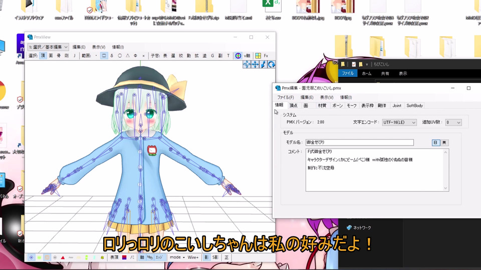Select the 日 Japanese language toggle
This screenshot has width=481, height=270.
click(x=435, y=142)
